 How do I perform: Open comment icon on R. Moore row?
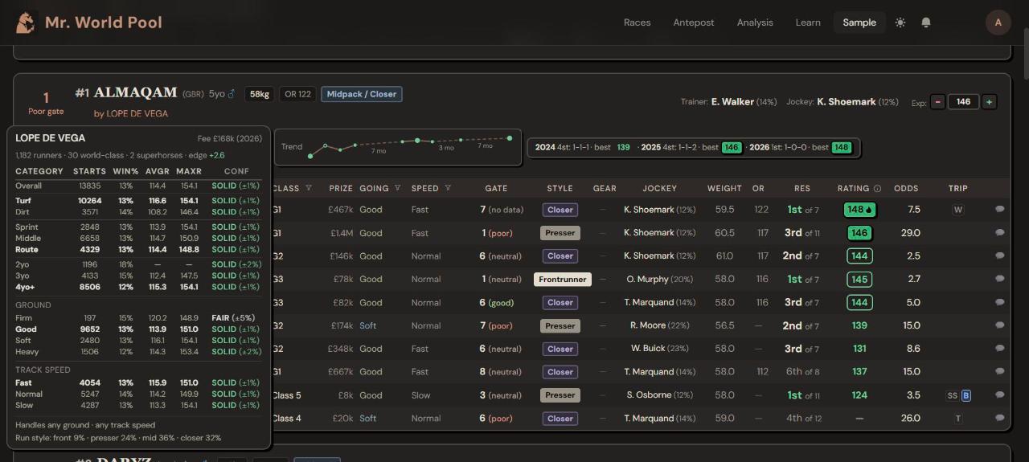click(1000, 325)
